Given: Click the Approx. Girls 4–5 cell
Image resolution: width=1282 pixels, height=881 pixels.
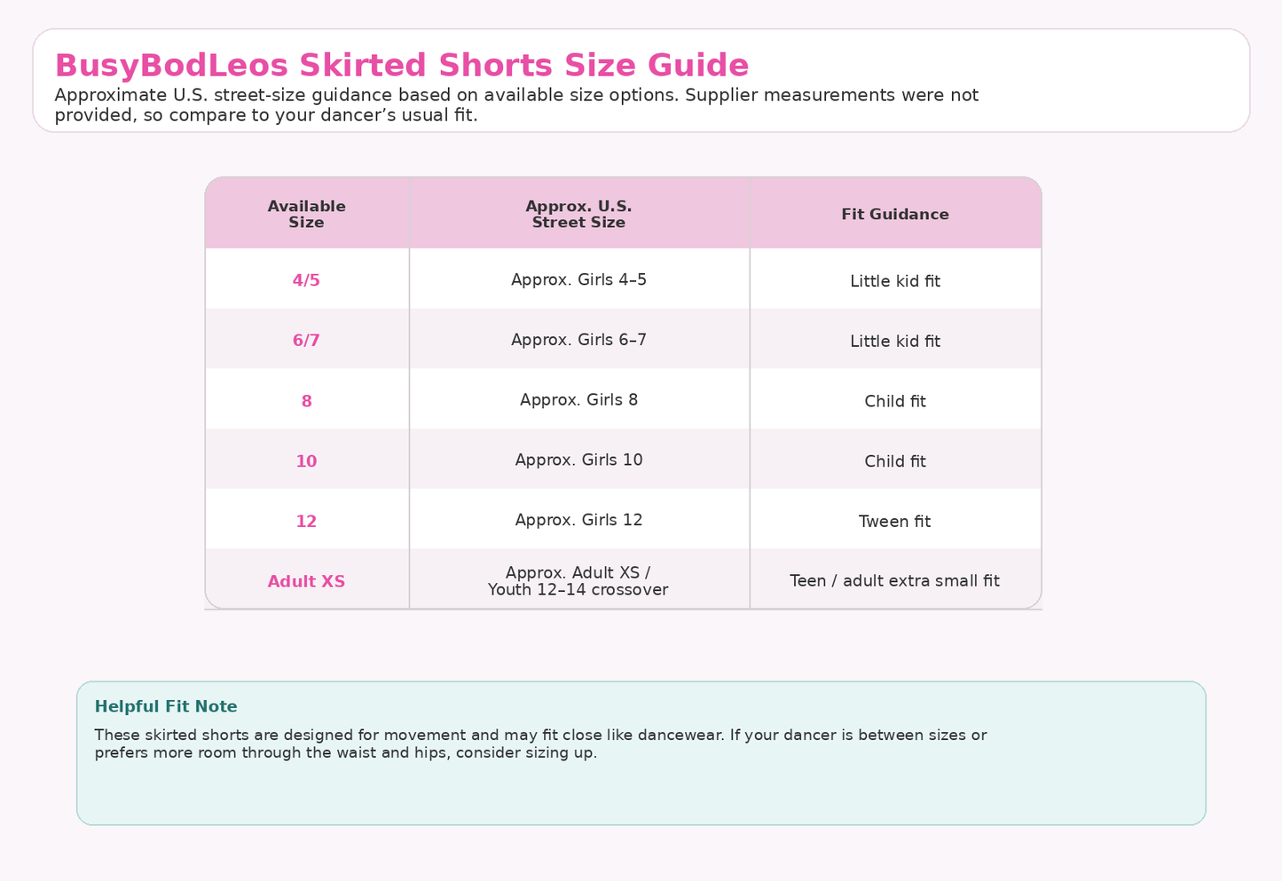Looking at the screenshot, I should 578,279.
